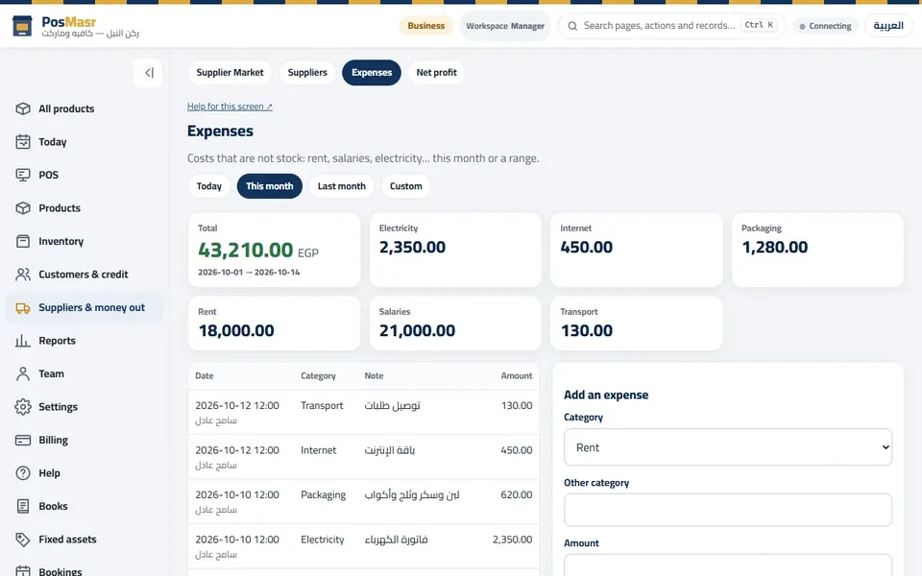
Task: Click the Other category input field
Action: (x=728, y=510)
